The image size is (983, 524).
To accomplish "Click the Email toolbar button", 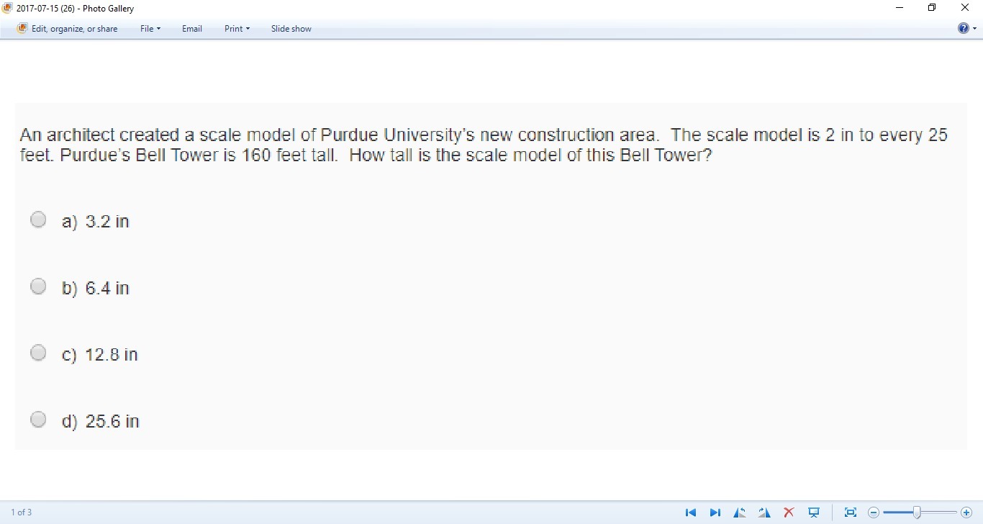I will click(192, 29).
